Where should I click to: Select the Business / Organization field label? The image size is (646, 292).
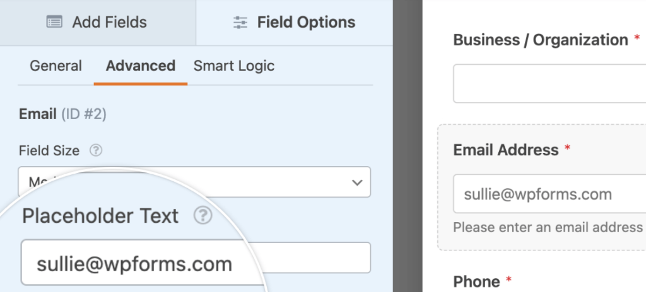point(541,40)
